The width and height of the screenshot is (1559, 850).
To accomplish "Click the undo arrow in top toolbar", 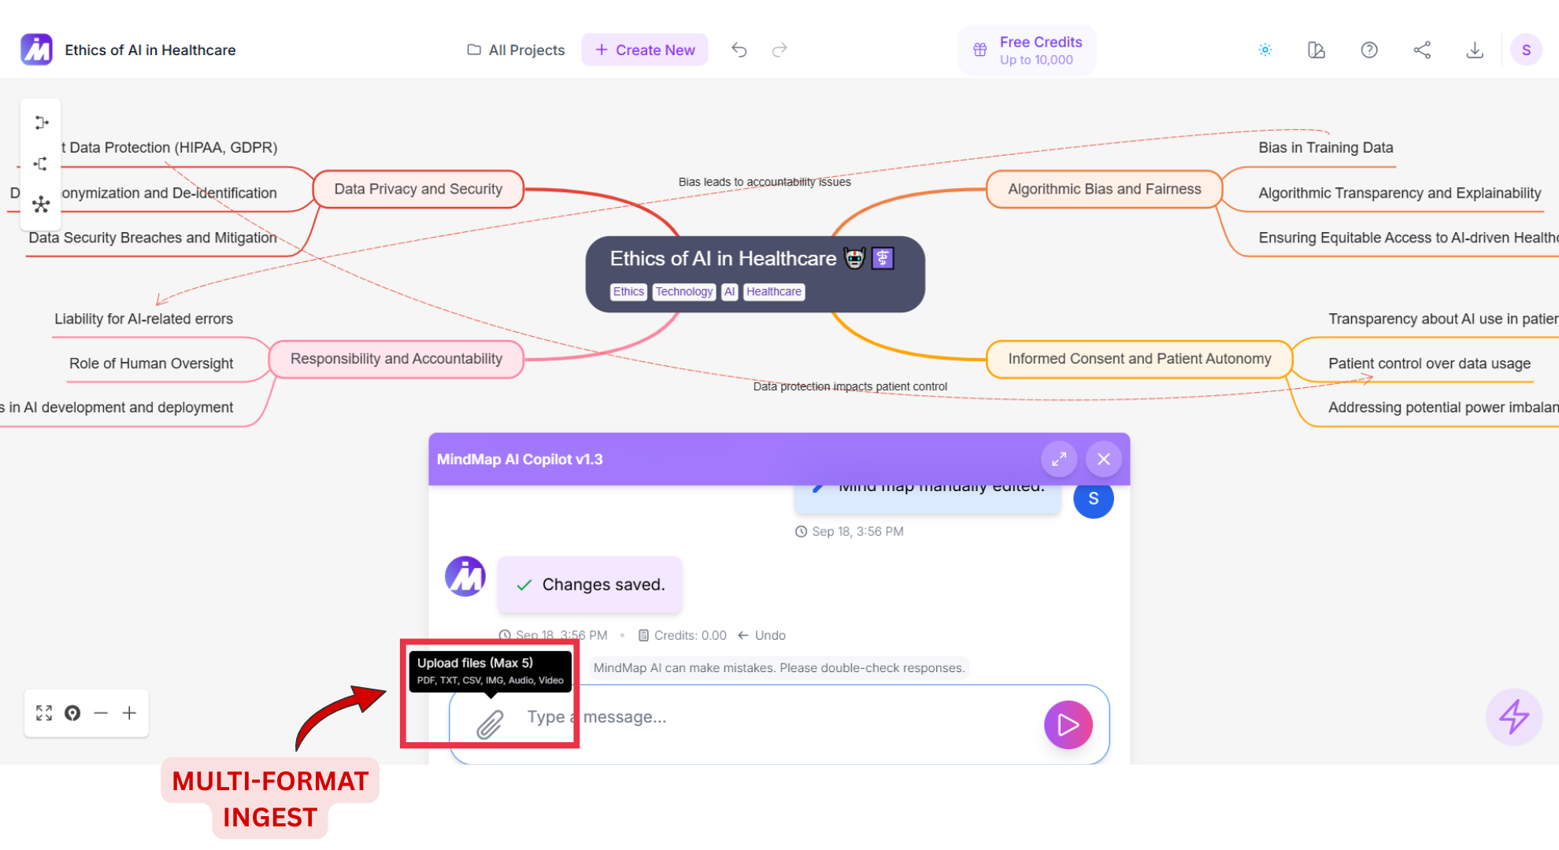I will pyautogui.click(x=739, y=50).
